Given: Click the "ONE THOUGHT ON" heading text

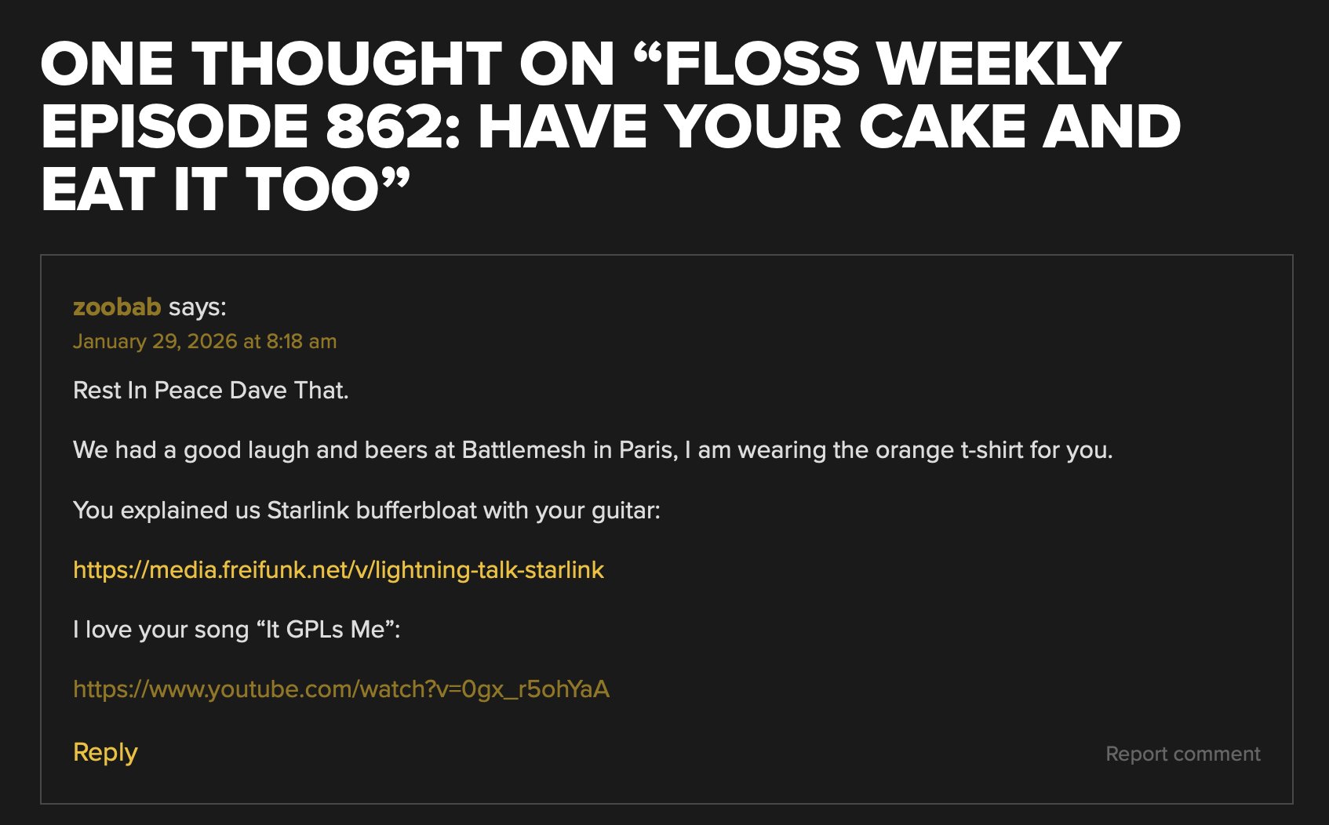Looking at the screenshot, I should pyautogui.click(x=327, y=64).
